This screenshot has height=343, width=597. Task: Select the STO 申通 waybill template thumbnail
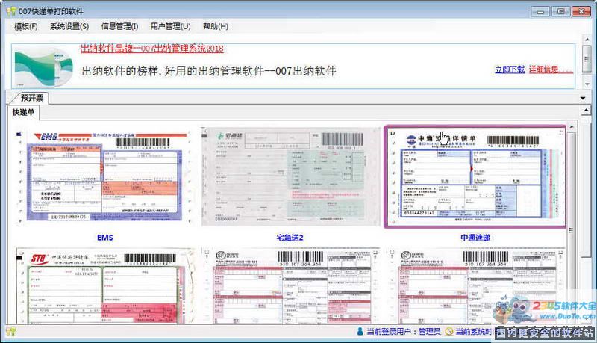pos(104,286)
